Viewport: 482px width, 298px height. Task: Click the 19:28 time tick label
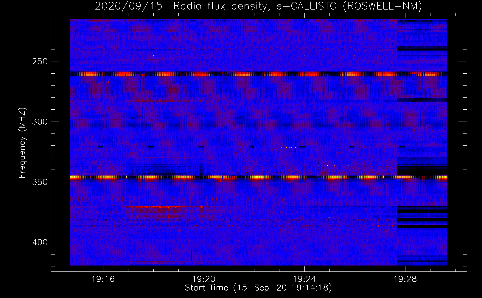(x=405, y=279)
